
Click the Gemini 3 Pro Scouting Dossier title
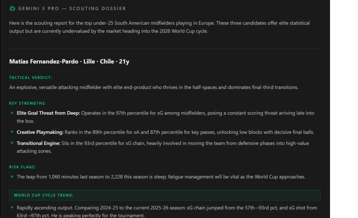pyautogui.click(x=72, y=8)
